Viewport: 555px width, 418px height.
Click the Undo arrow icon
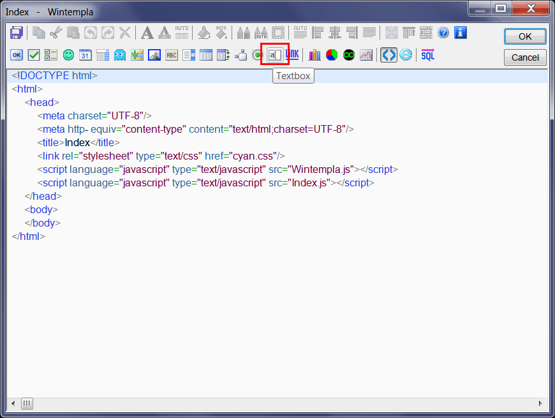(x=91, y=33)
